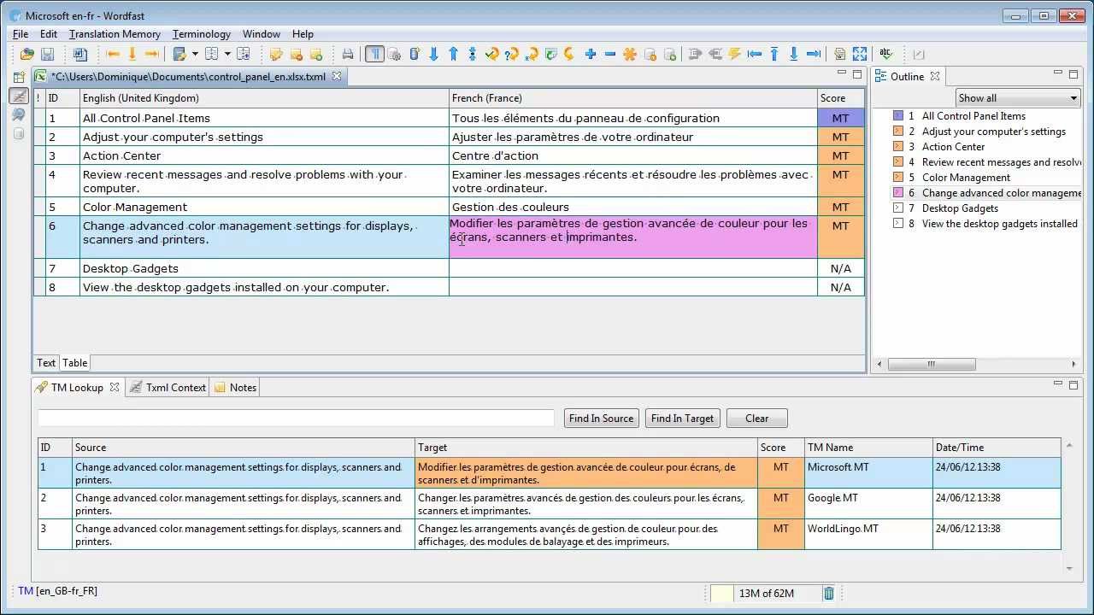Open dropdown arrow next to book icon
Viewport: 1094px width, 615px height.
click(227, 54)
